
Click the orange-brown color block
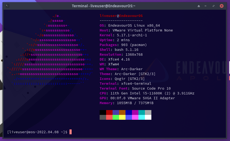[122, 112]
